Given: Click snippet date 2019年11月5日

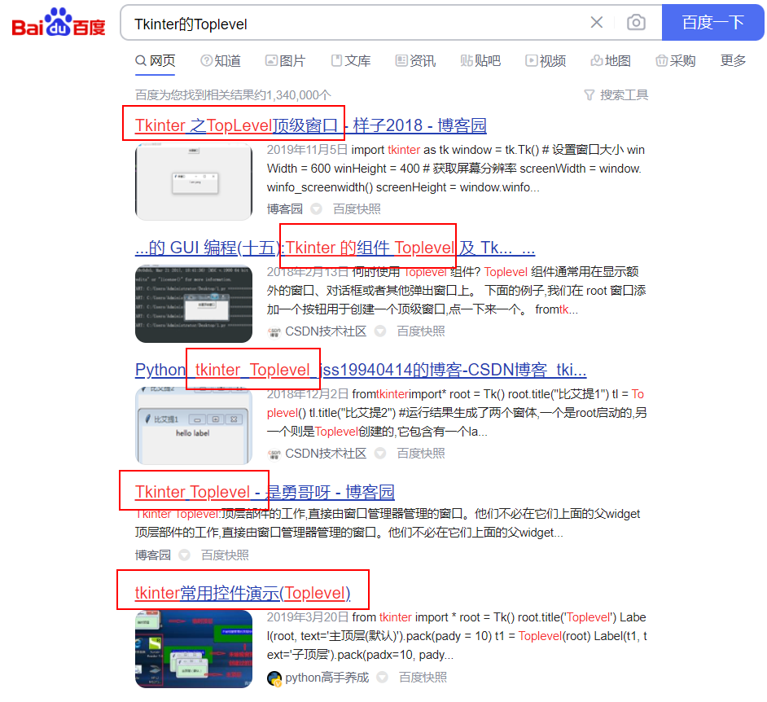Looking at the screenshot, I should [307, 150].
